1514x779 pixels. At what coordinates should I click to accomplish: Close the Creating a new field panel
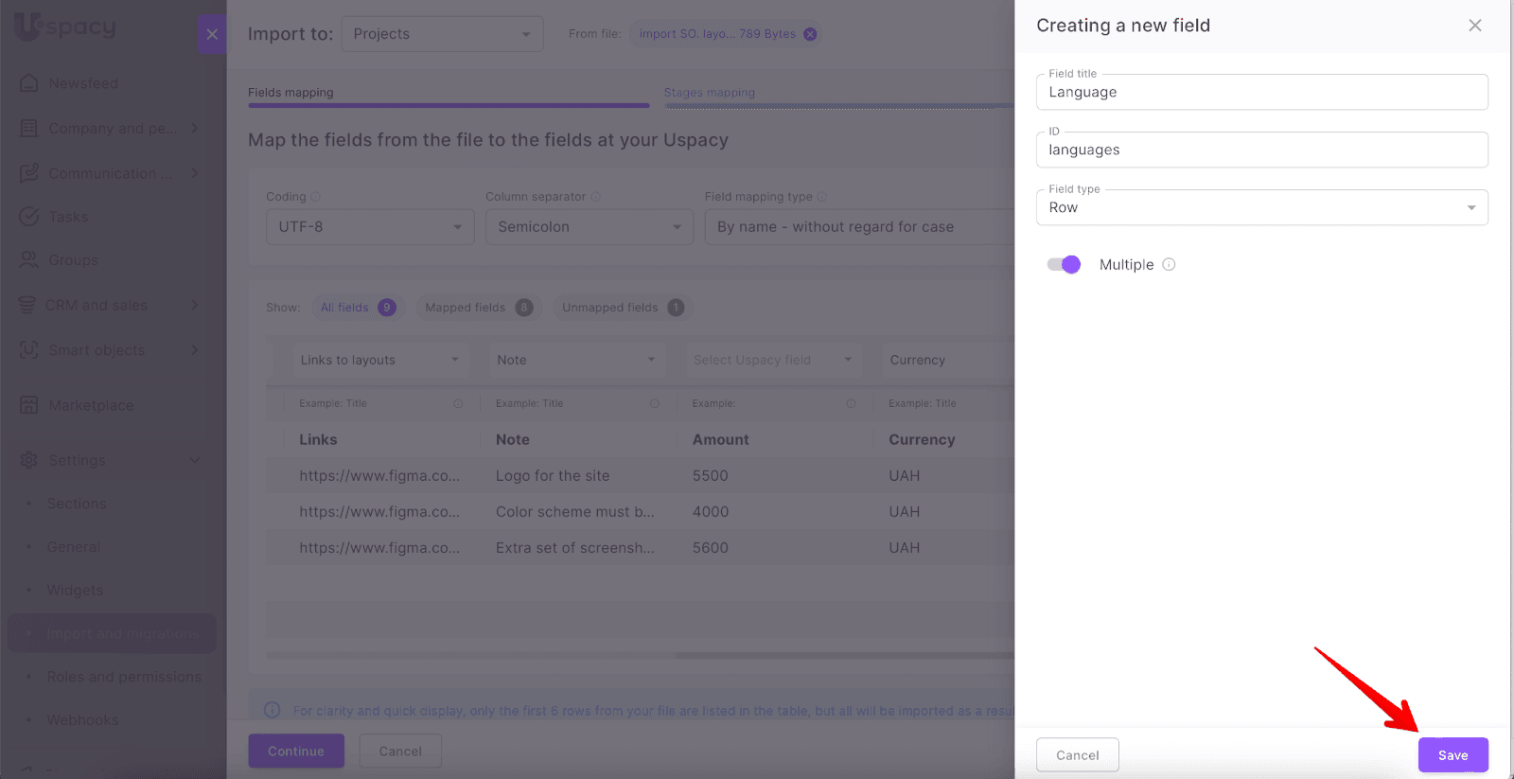click(1474, 26)
